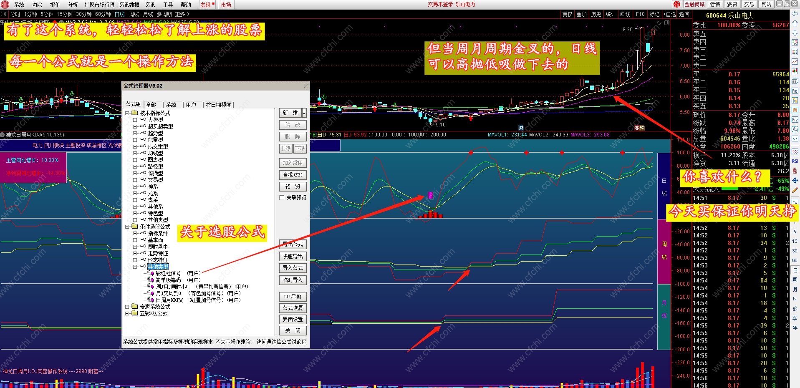Open the f(x) formula sidebar icon
Viewport: 800px width, 388px height.
point(795,129)
